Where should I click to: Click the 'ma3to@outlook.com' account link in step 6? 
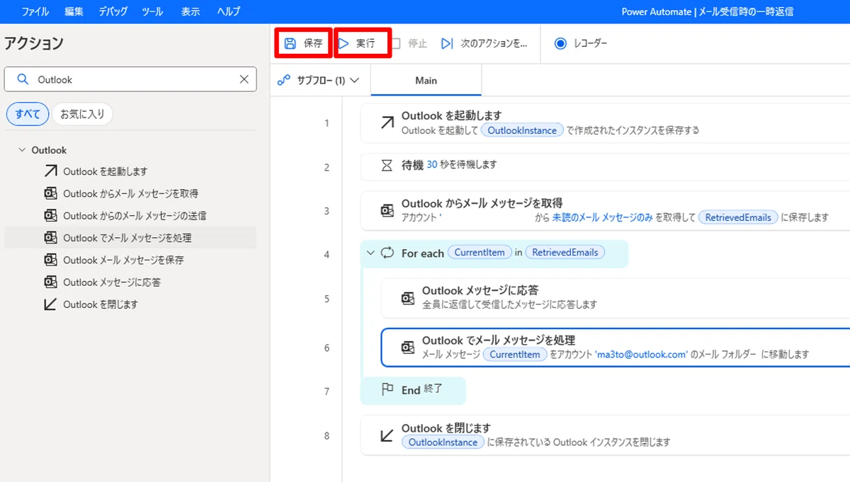(641, 354)
